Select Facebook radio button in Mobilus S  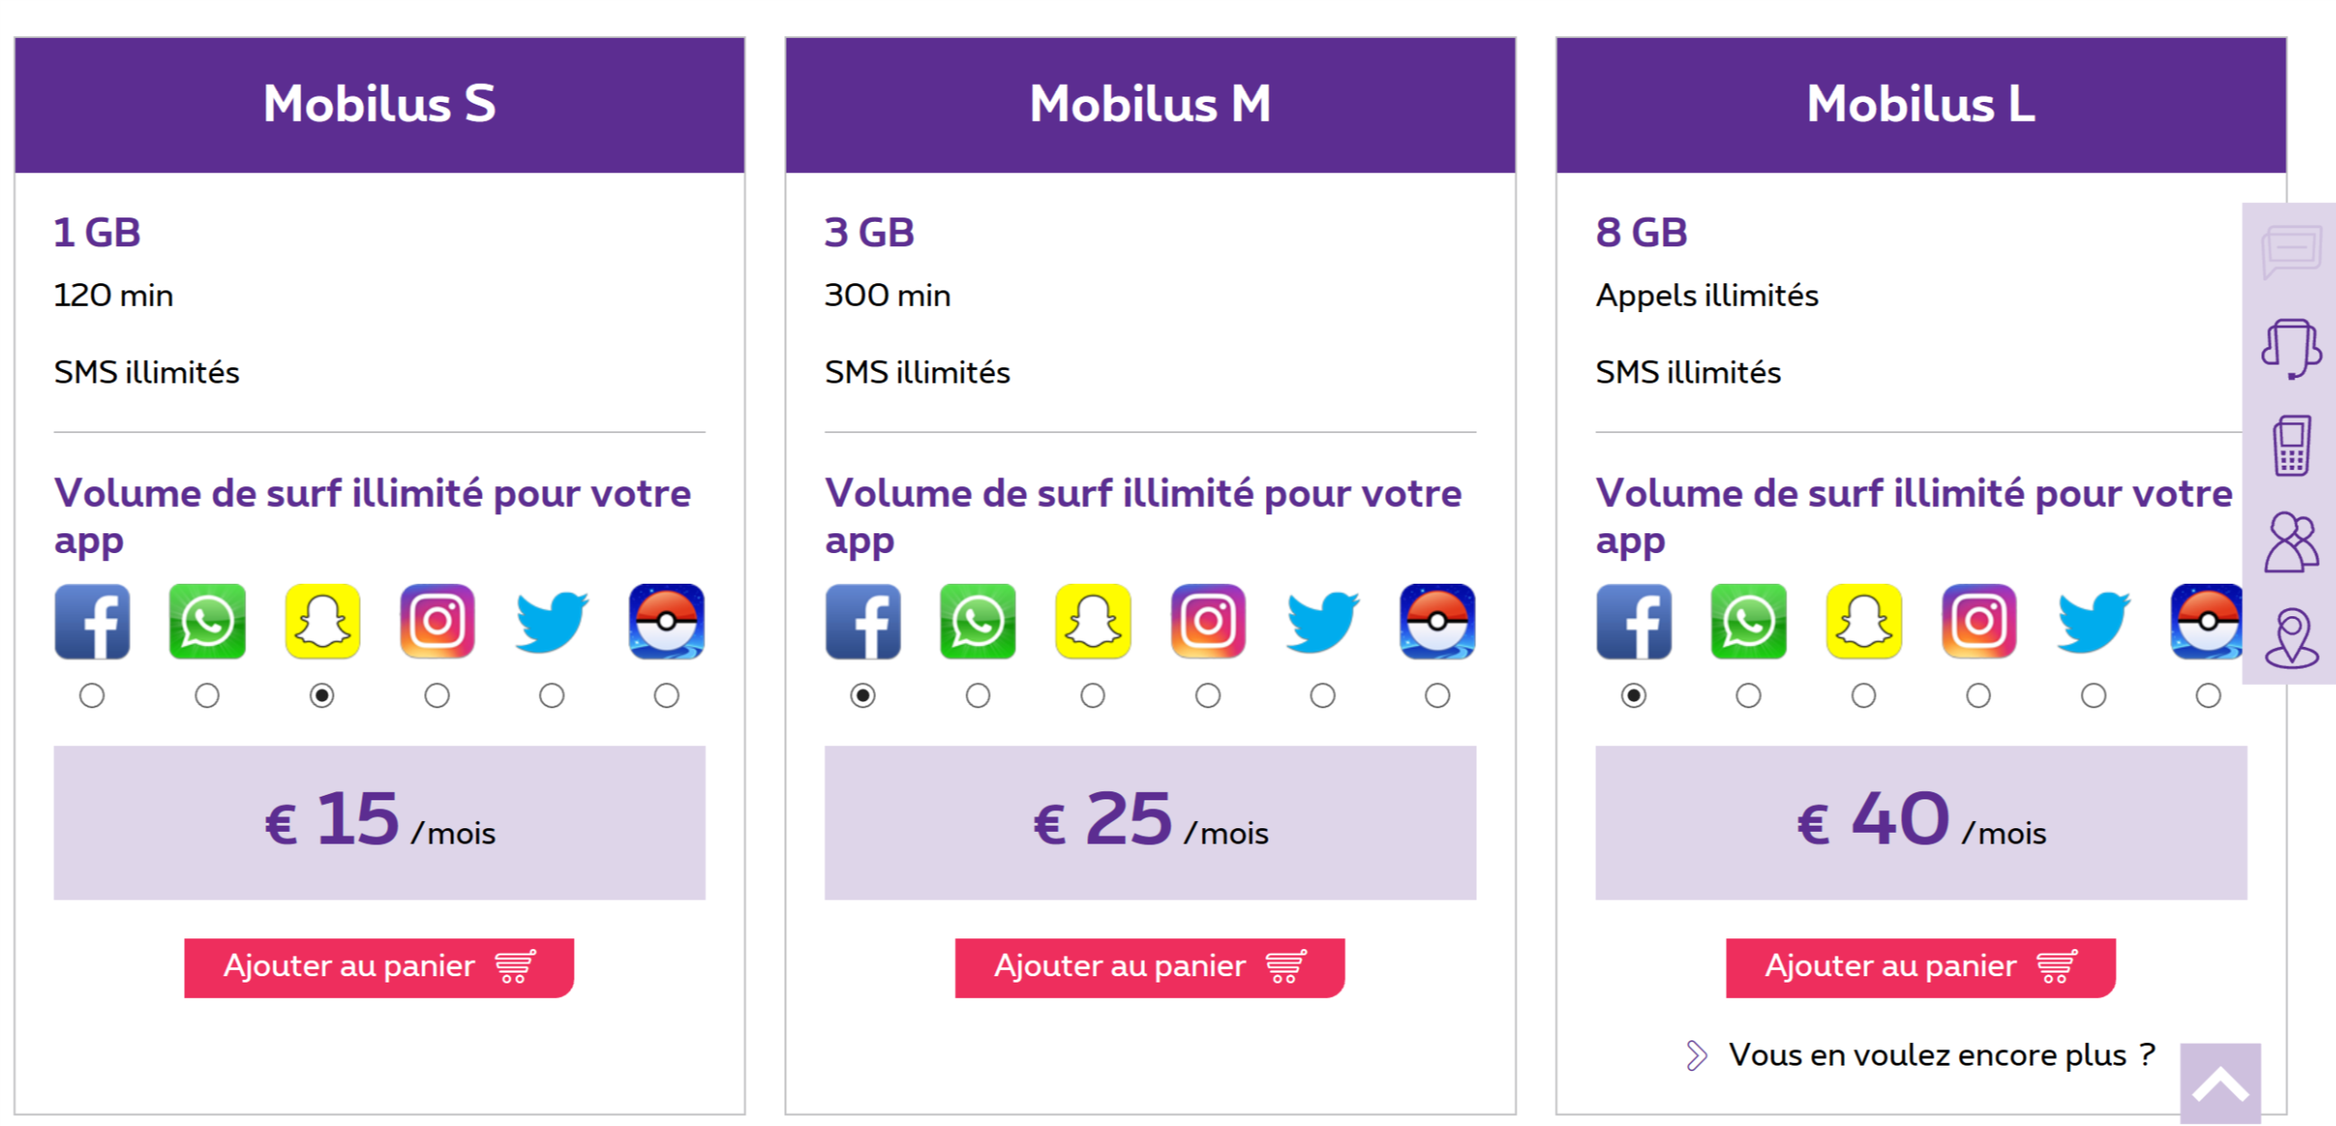point(92,696)
